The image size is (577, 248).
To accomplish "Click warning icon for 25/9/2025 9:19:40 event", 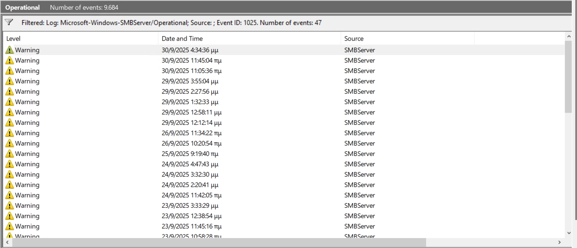I will point(10,154).
